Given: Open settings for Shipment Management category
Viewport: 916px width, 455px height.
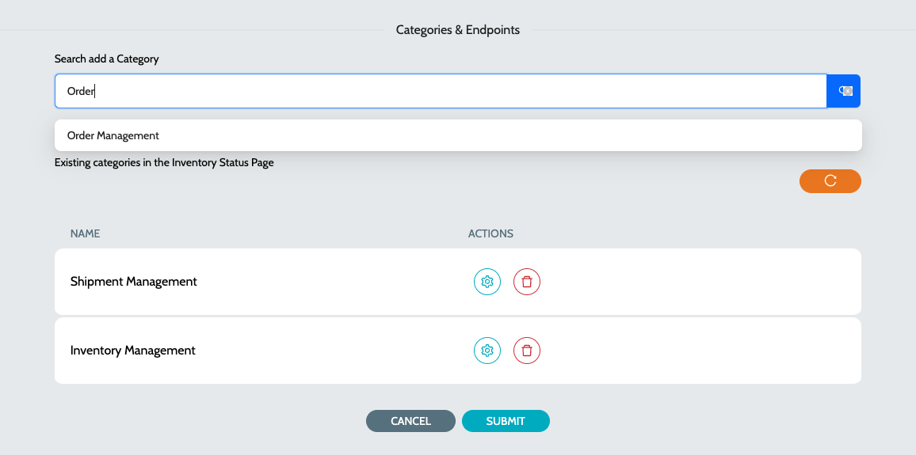Looking at the screenshot, I should tap(487, 282).
